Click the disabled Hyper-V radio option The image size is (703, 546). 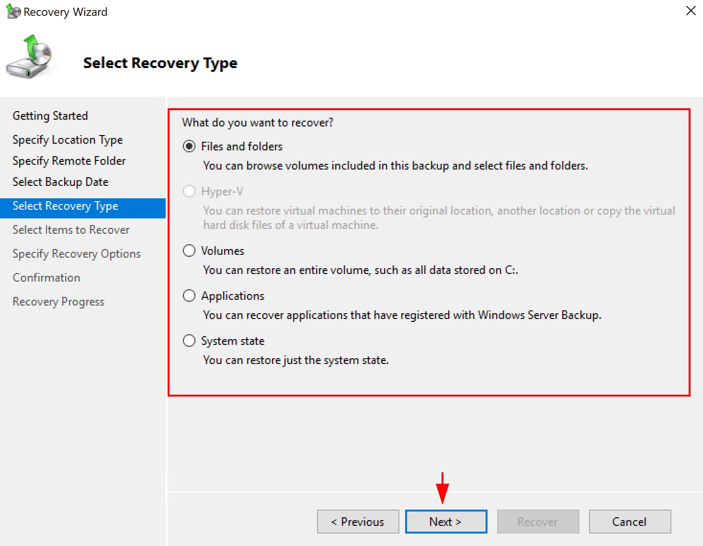tap(190, 192)
